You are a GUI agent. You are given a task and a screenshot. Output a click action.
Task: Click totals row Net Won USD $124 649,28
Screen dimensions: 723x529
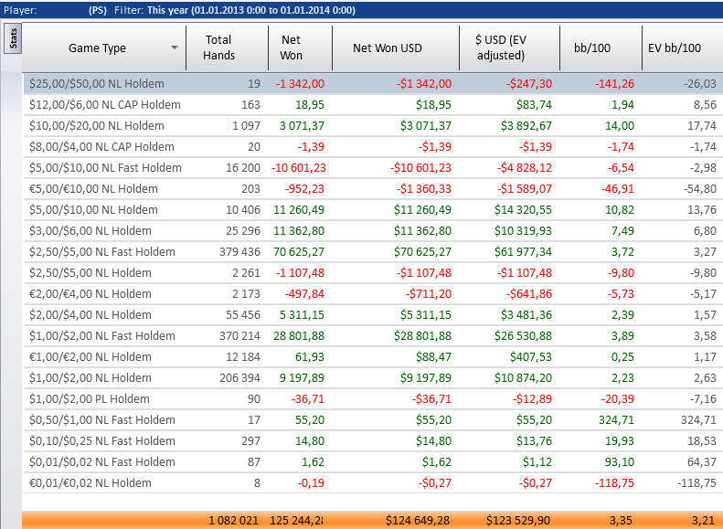point(418,521)
